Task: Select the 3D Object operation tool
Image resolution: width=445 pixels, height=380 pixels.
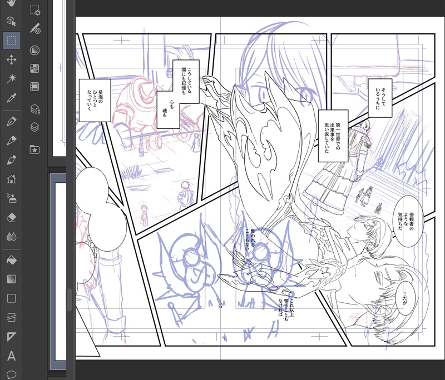Action: [x=11, y=21]
